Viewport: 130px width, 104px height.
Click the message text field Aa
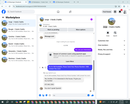click(69, 95)
